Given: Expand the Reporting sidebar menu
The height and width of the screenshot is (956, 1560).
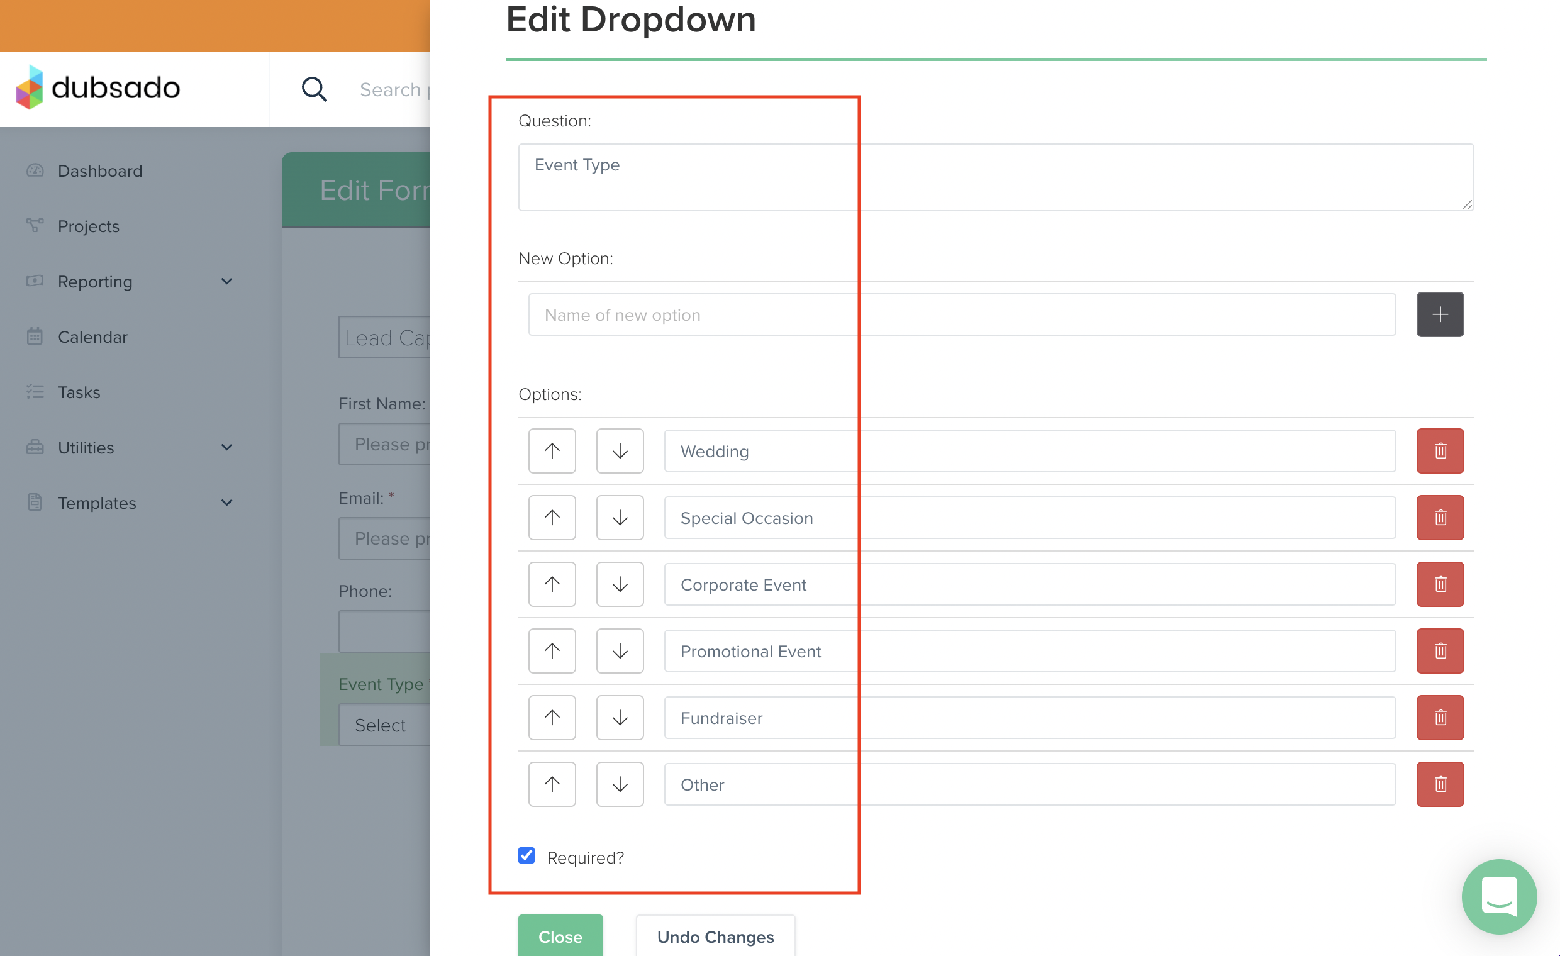Looking at the screenshot, I should coord(226,281).
